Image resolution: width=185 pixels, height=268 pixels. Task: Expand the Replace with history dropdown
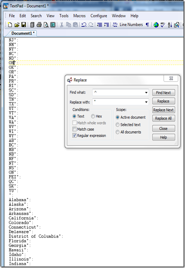click(x=146, y=102)
